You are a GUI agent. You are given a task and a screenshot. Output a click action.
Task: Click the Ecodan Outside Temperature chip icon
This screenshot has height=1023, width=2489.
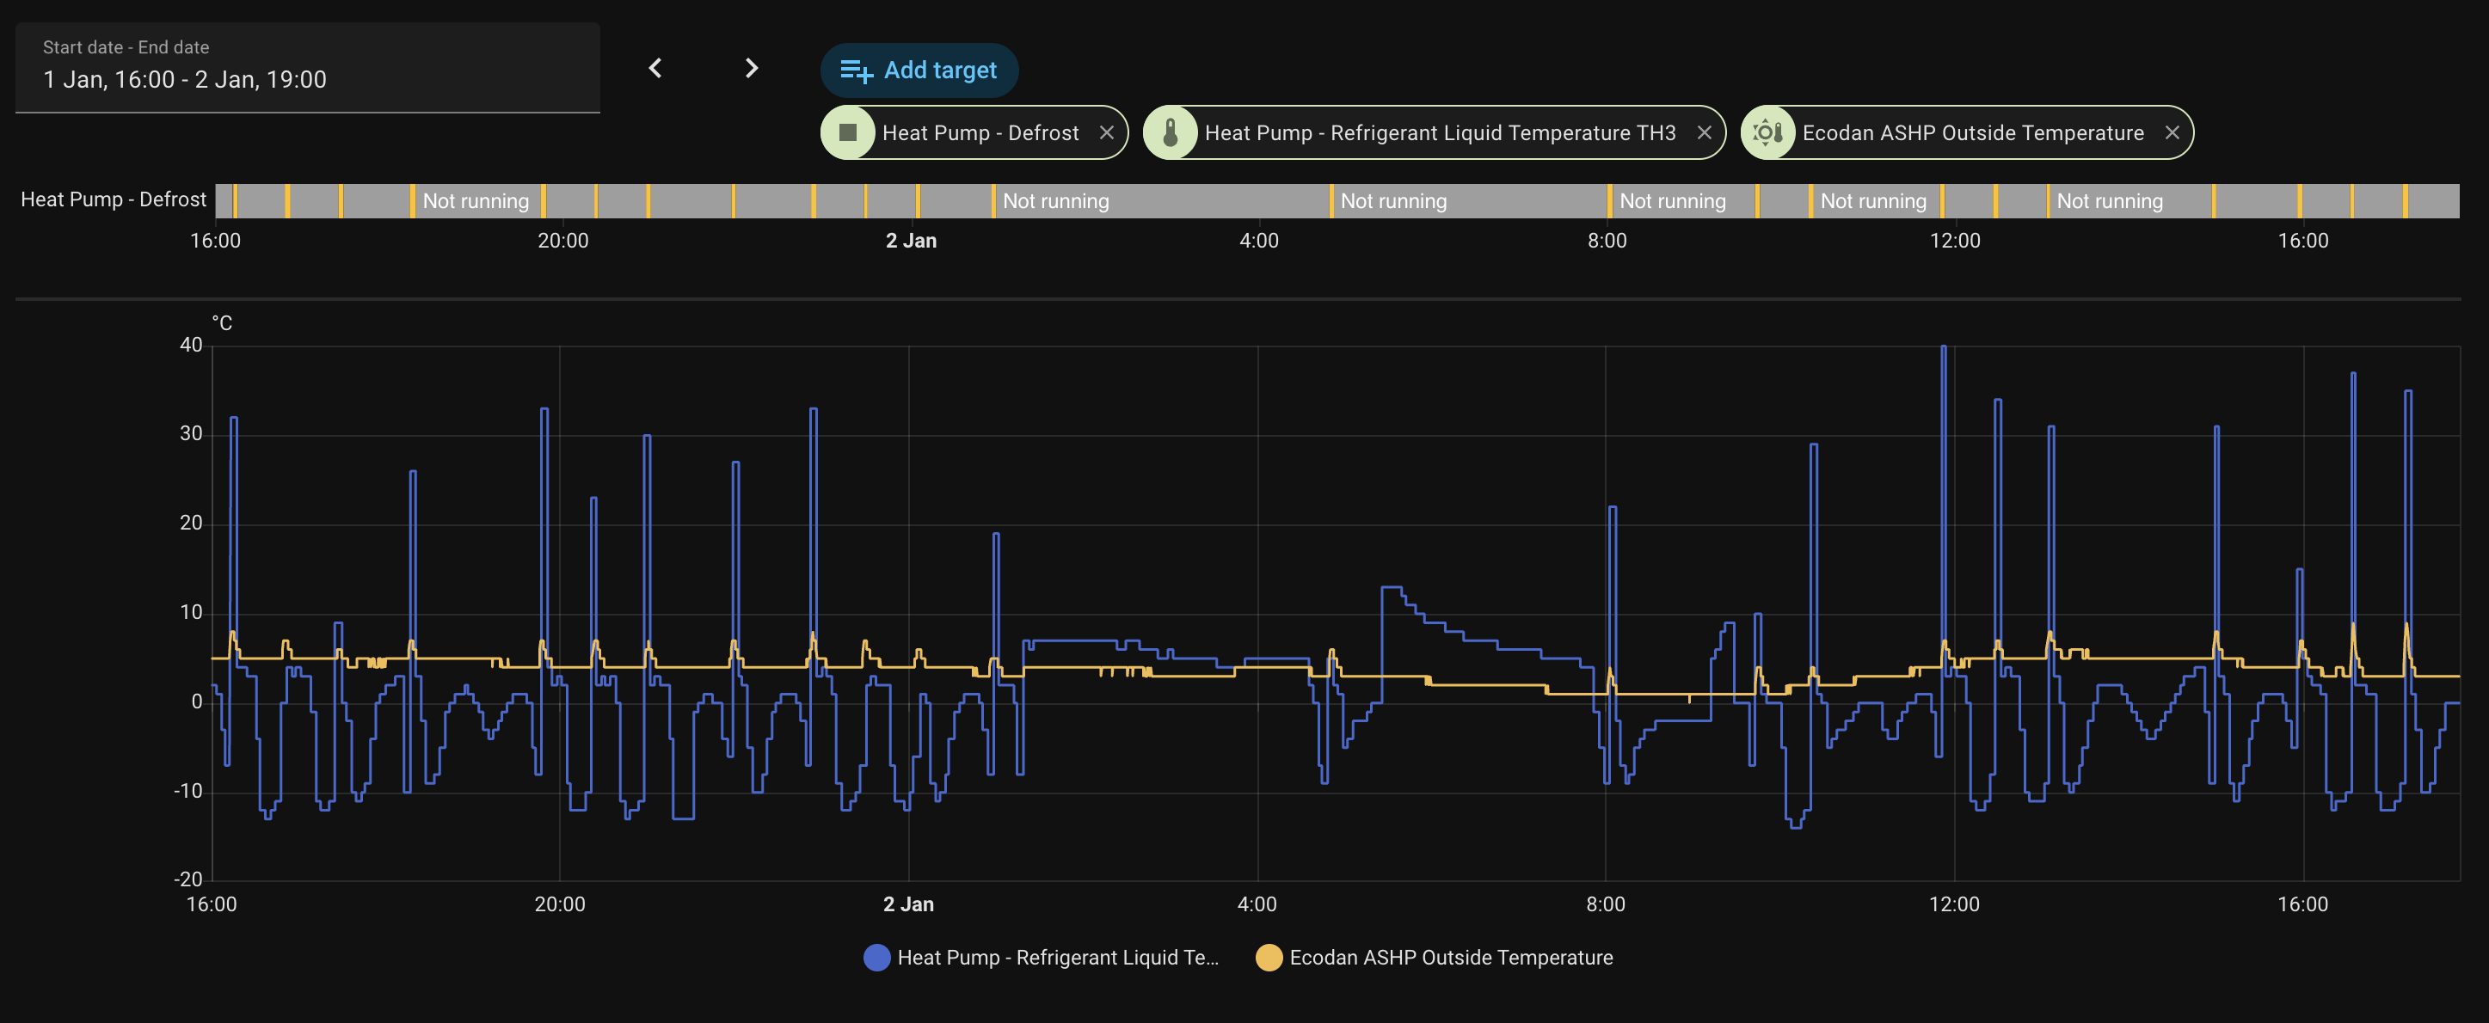[1767, 132]
